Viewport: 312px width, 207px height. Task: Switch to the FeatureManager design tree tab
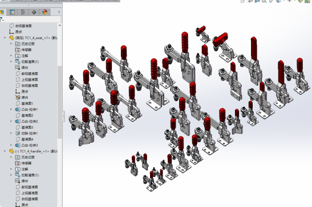point(2,13)
